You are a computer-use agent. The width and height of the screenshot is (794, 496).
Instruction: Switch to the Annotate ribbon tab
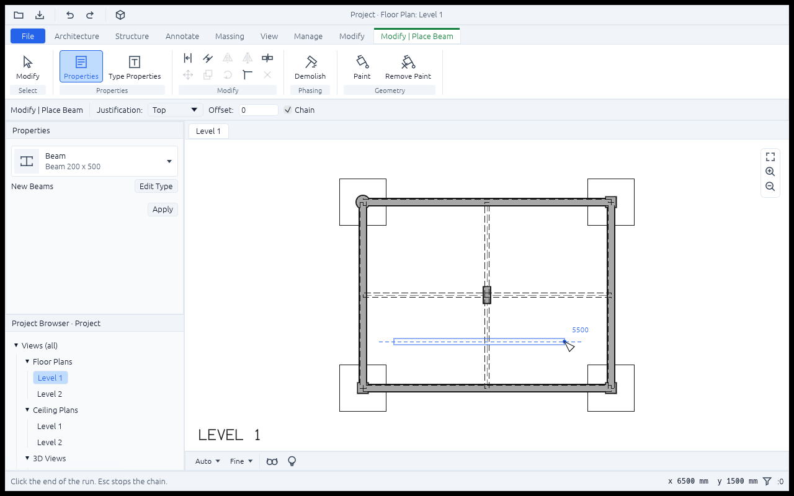point(182,36)
